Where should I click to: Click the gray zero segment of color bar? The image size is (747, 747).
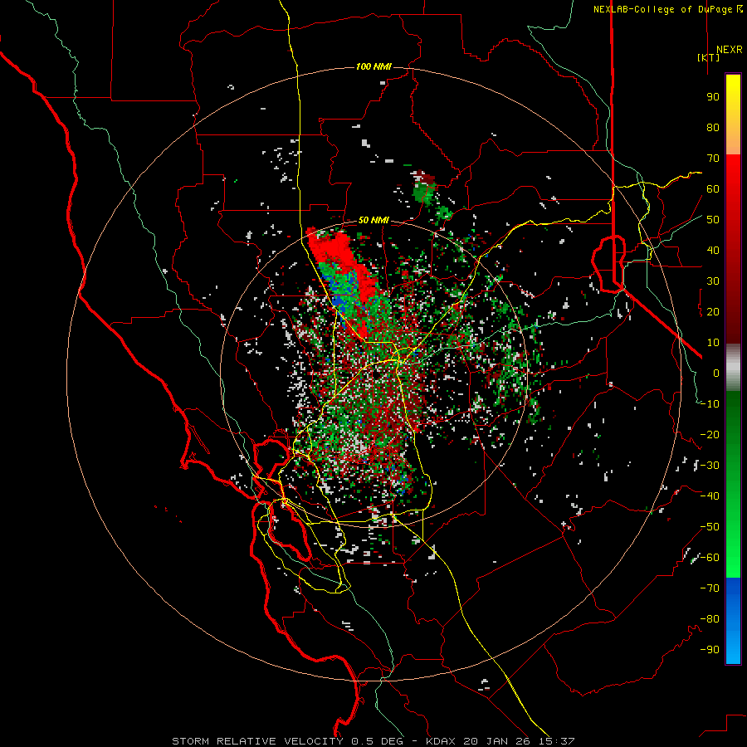tap(733, 367)
